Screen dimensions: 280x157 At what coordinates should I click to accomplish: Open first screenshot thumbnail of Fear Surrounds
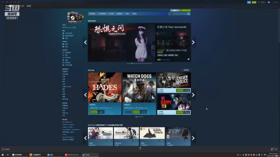click(x=163, y=36)
